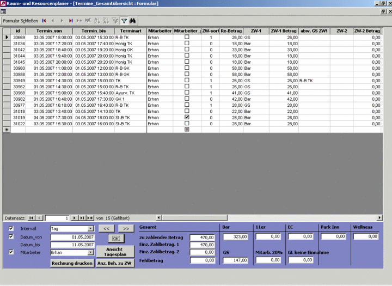Click Re-Betrag cell 41,00

point(231,93)
